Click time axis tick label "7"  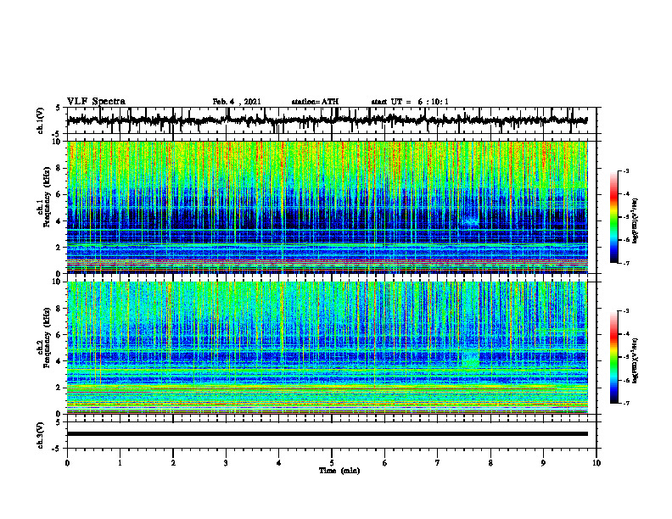click(x=438, y=463)
